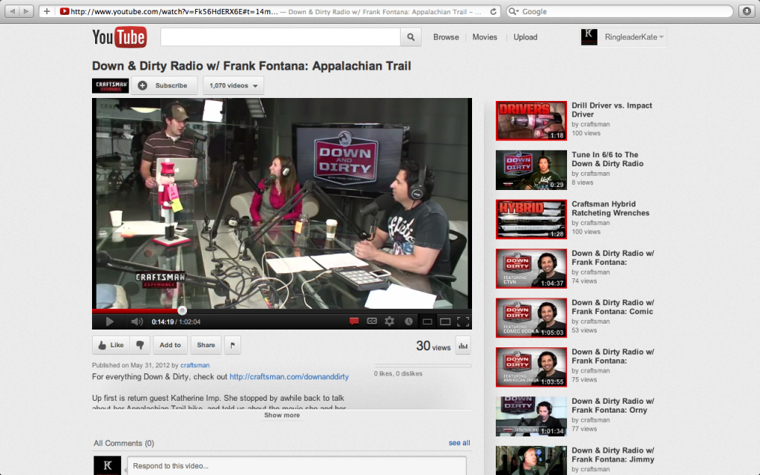Play the video

(x=110, y=321)
